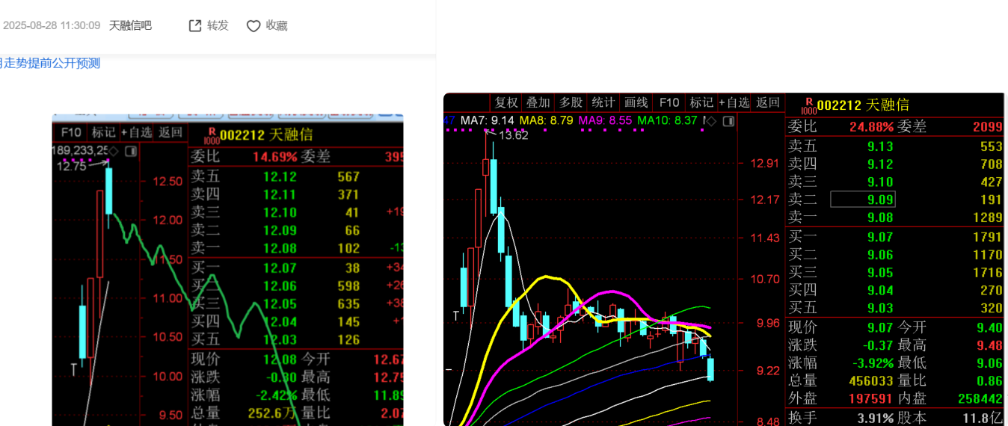Click the 委差 value 2099
The height and width of the screenshot is (426, 1008).
point(988,126)
